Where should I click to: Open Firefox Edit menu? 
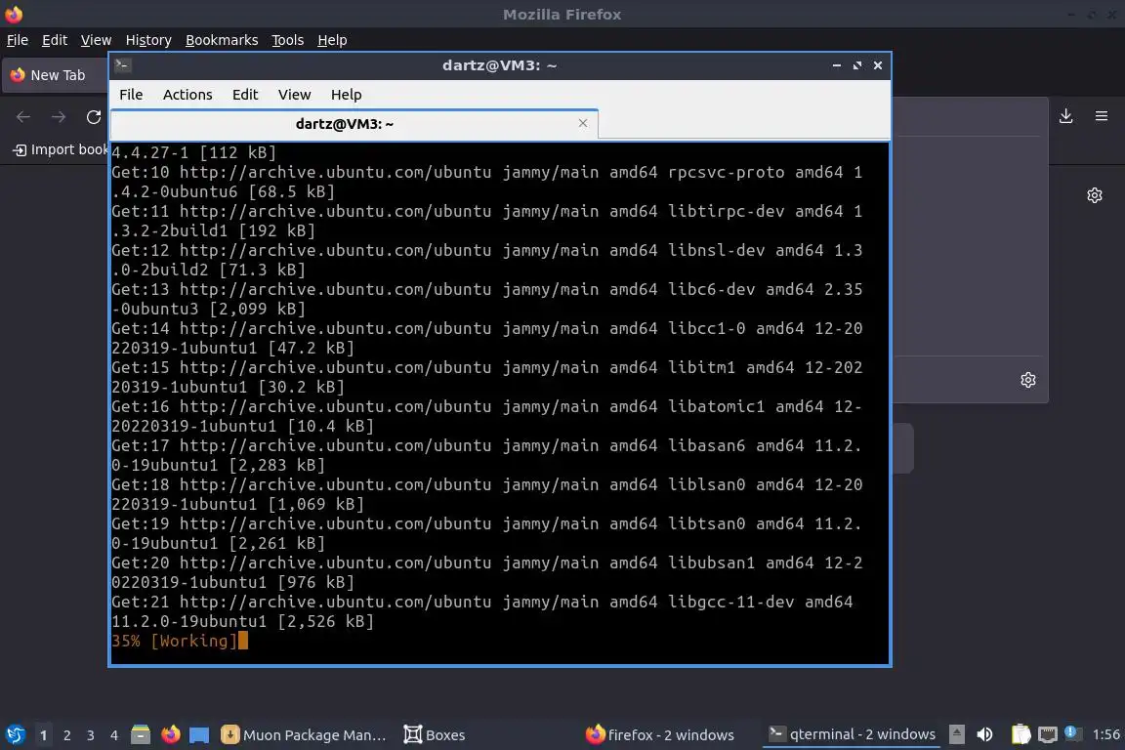tap(55, 40)
